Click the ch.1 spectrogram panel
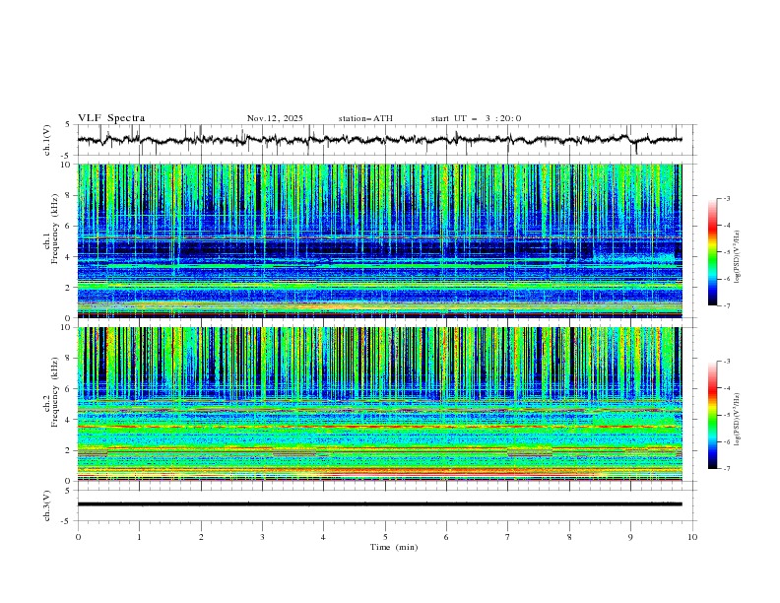780x603 pixels. tap(379, 240)
